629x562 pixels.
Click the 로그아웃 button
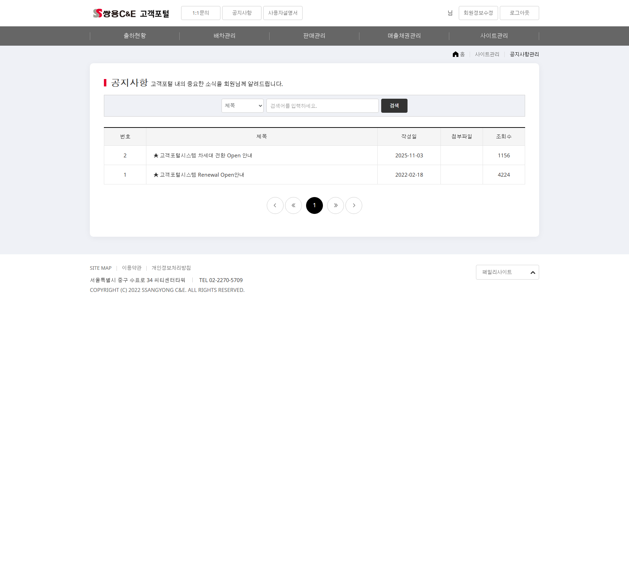tap(519, 13)
